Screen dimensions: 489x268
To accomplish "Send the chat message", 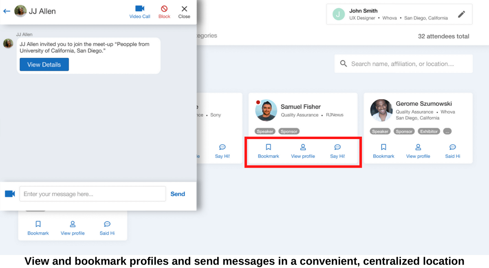I will coord(178,194).
